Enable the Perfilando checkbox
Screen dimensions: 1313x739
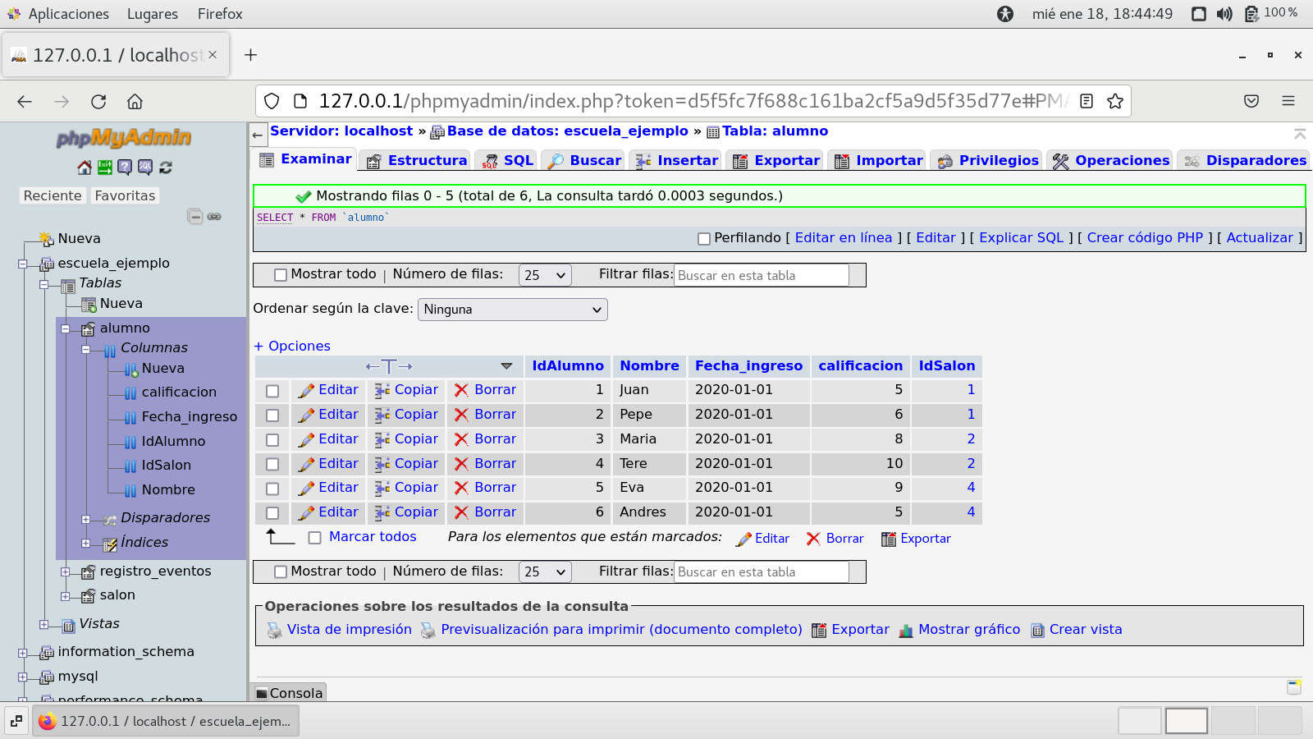coord(704,239)
